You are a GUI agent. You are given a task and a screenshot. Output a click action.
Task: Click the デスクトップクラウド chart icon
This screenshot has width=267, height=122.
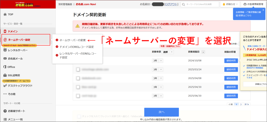point(5,86)
